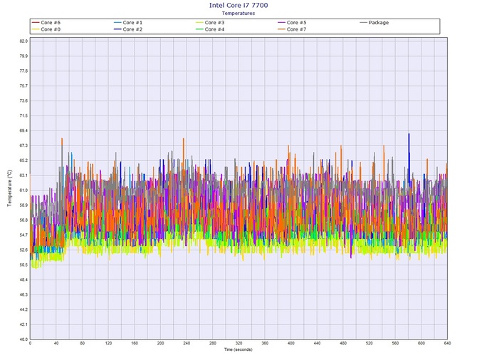The image size is (477, 358).
Task: Click the 82.0 value on the temperature axis
Action: click(23, 41)
